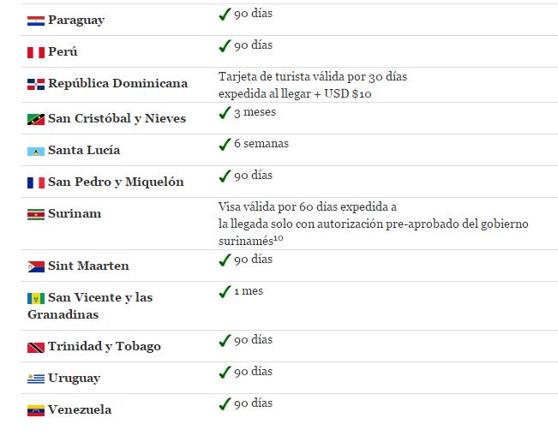Click the Santa Lucía flag icon
The width and height of the screenshot is (558, 436).
[36, 151]
